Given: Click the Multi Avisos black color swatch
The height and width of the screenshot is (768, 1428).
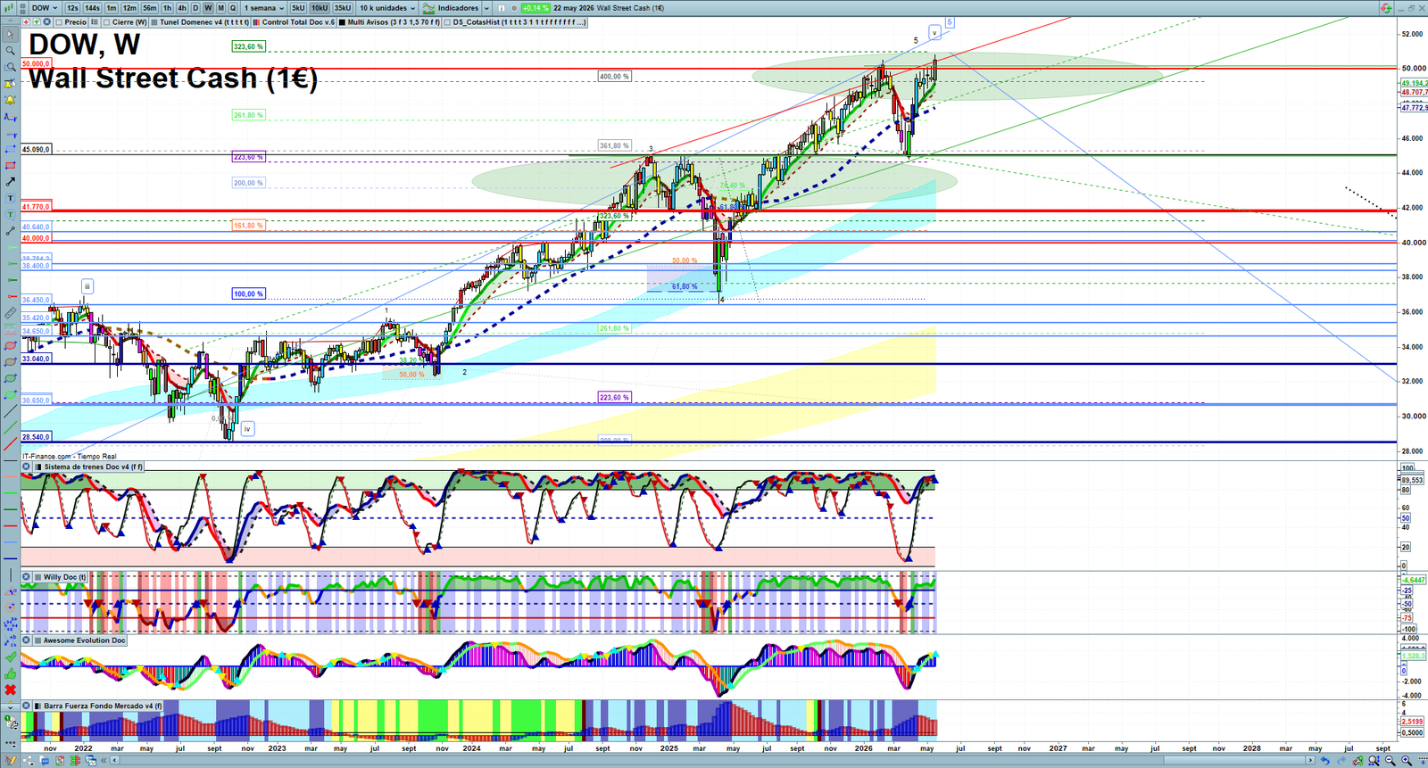Looking at the screenshot, I should (342, 22).
